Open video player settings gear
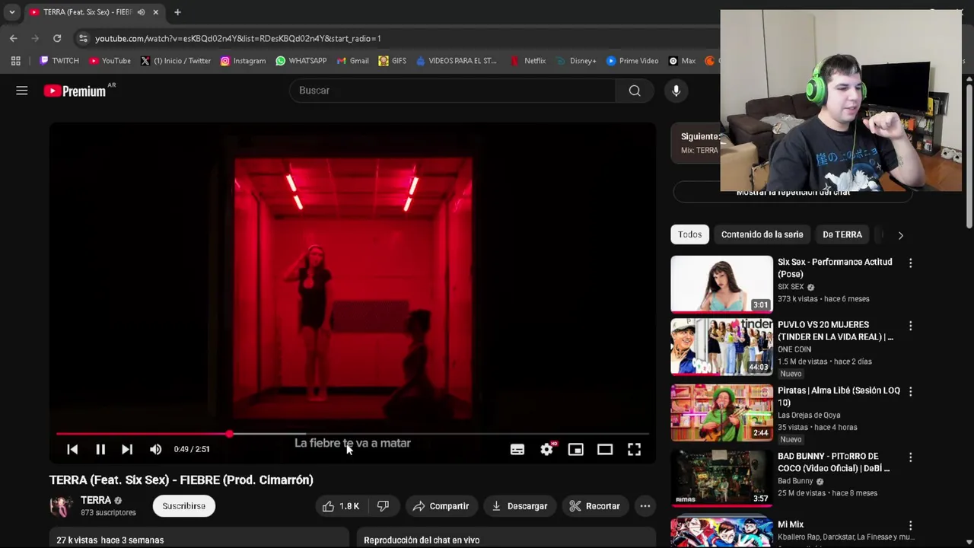This screenshot has width=974, height=548. [x=546, y=449]
